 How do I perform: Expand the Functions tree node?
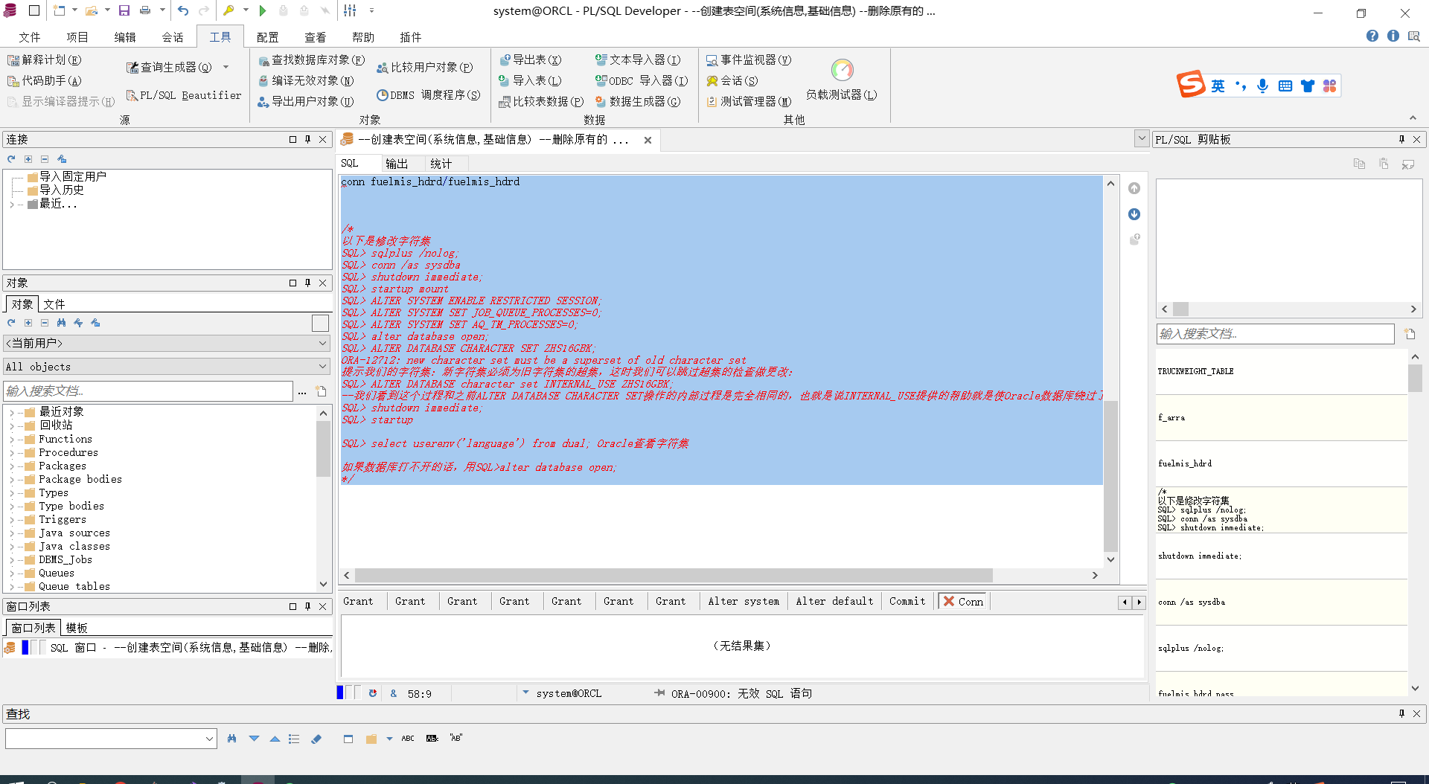coord(11,439)
